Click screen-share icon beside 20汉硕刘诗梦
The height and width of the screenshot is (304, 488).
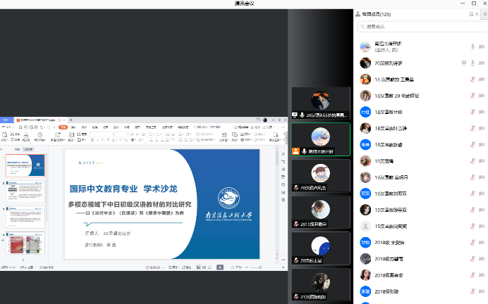click(463, 63)
